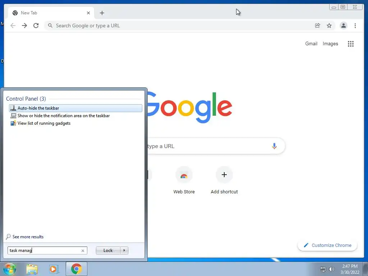The height and width of the screenshot is (276, 368).
Task: Click the Google logo
Action: point(190,107)
